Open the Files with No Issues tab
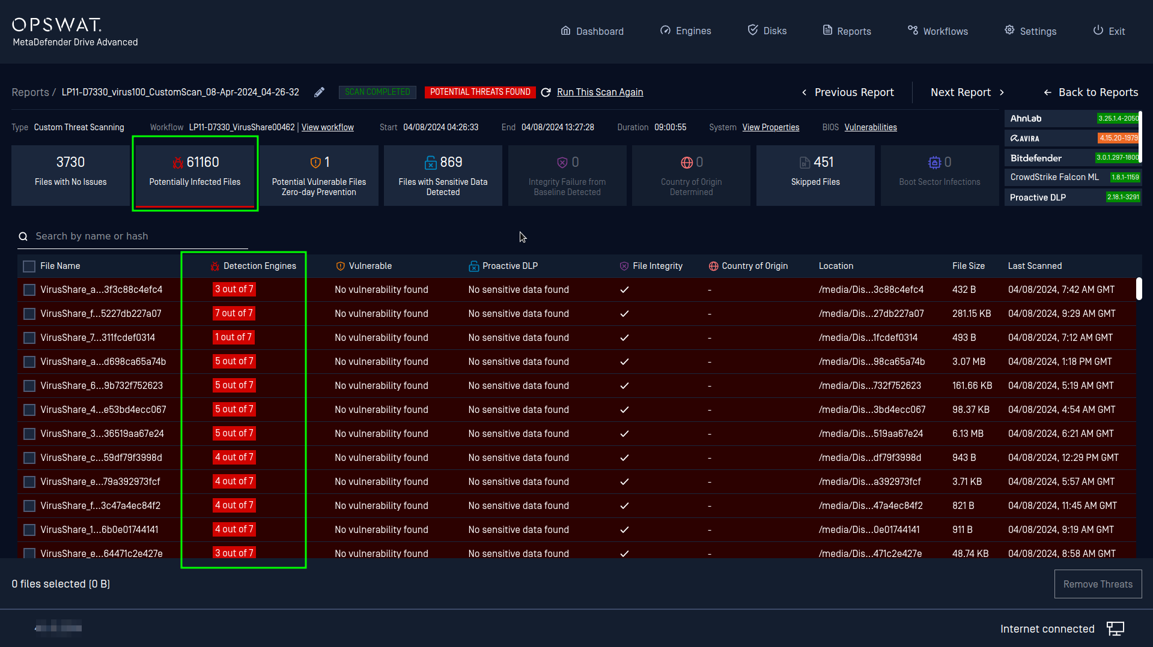Viewport: 1153px width, 647px height. 71,175
